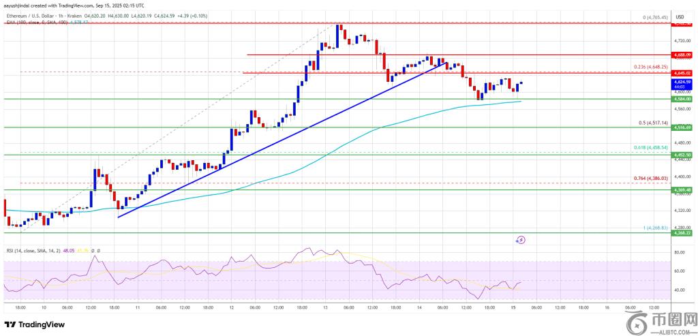Click the lightning bolt event icon
Image resolution: width=698 pixels, height=336 pixels.
pos(521,240)
